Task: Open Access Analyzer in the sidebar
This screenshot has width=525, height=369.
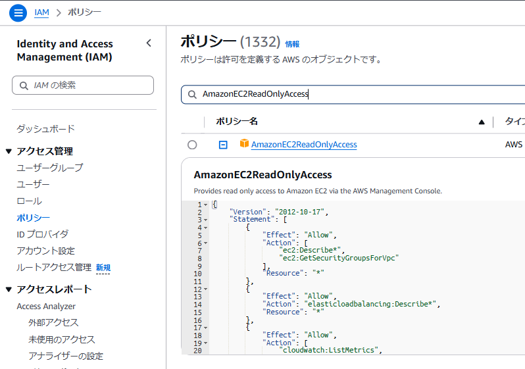Action: click(x=46, y=307)
